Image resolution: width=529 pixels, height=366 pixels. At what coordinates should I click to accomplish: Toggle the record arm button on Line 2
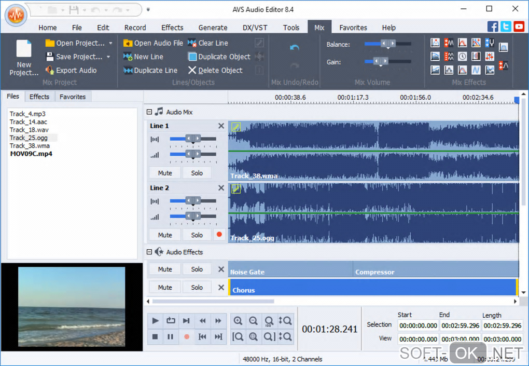click(219, 235)
